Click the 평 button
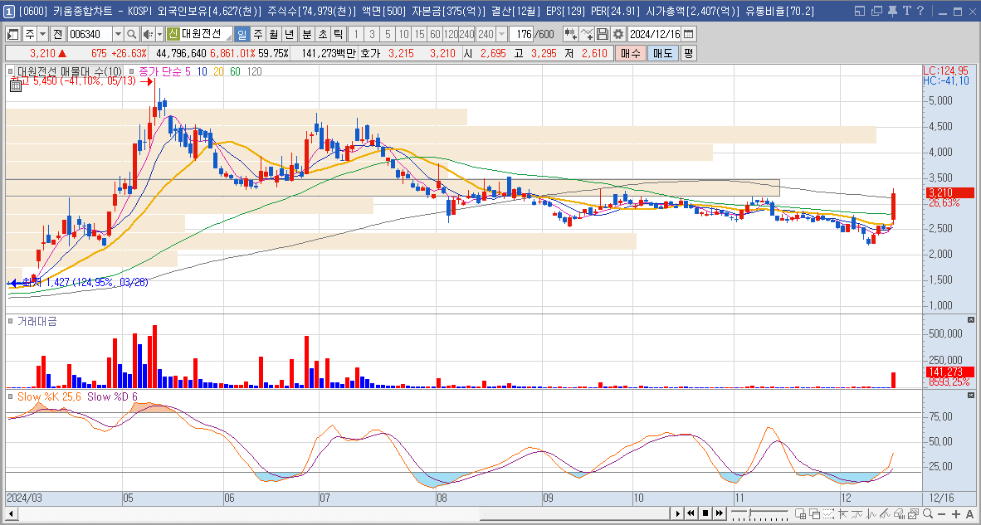 [687, 53]
